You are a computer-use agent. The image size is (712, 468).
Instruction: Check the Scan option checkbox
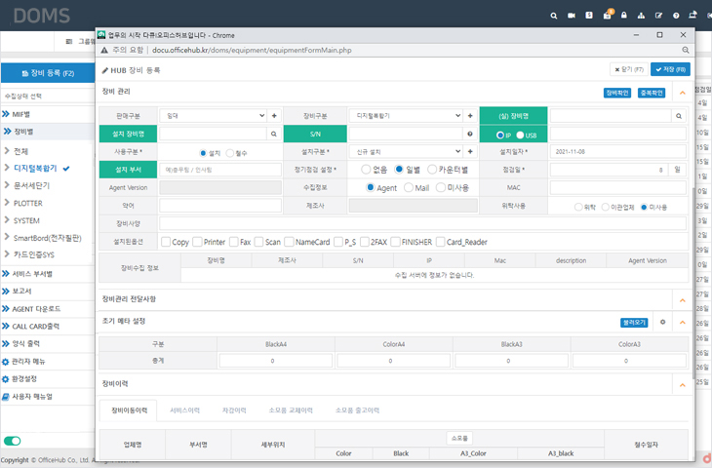258,242
